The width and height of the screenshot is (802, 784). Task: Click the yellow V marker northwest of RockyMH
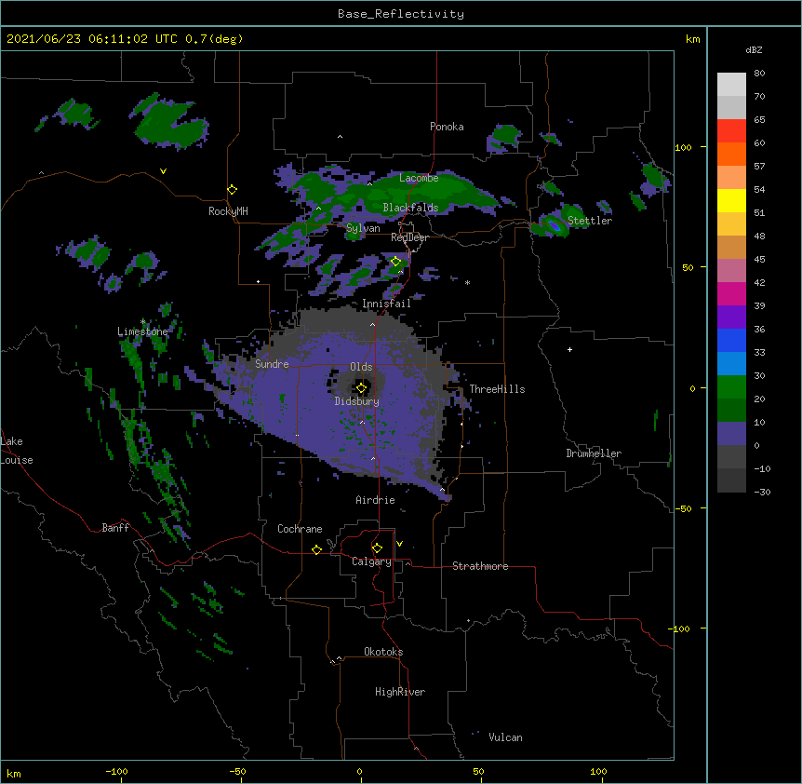(x=163, y=171)
